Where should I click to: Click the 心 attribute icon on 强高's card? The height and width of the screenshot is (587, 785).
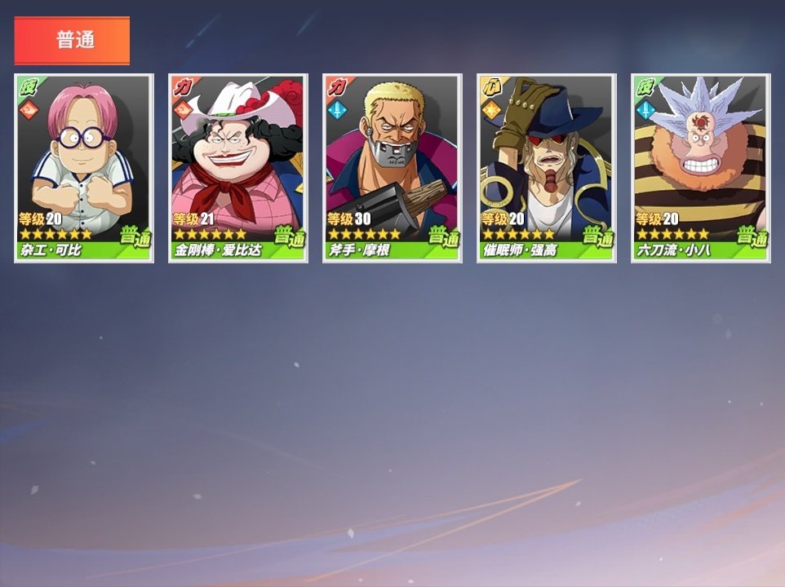click(x=490, y=87)
